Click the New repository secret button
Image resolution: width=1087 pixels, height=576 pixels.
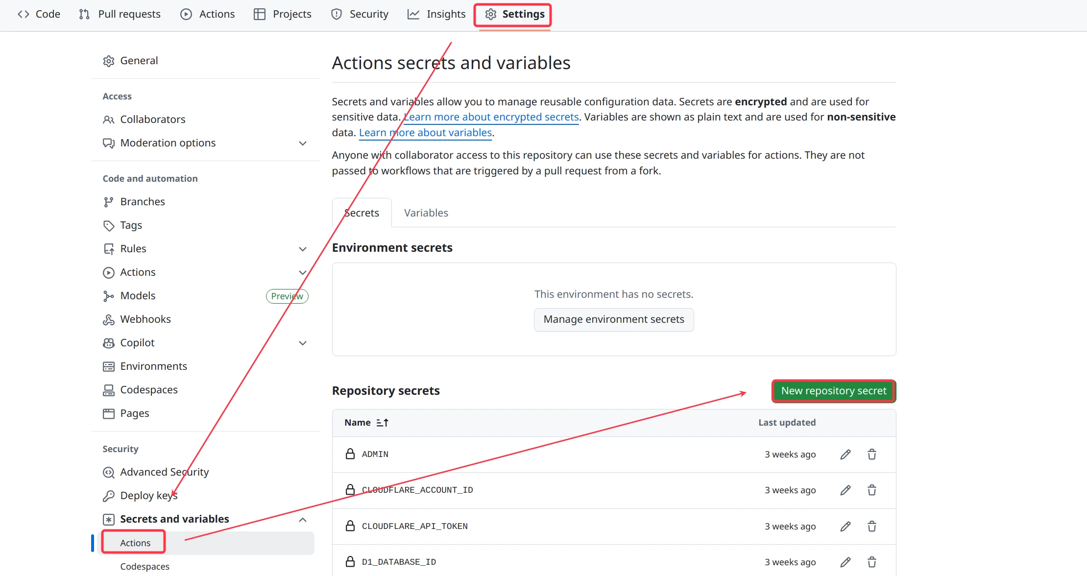833,391
